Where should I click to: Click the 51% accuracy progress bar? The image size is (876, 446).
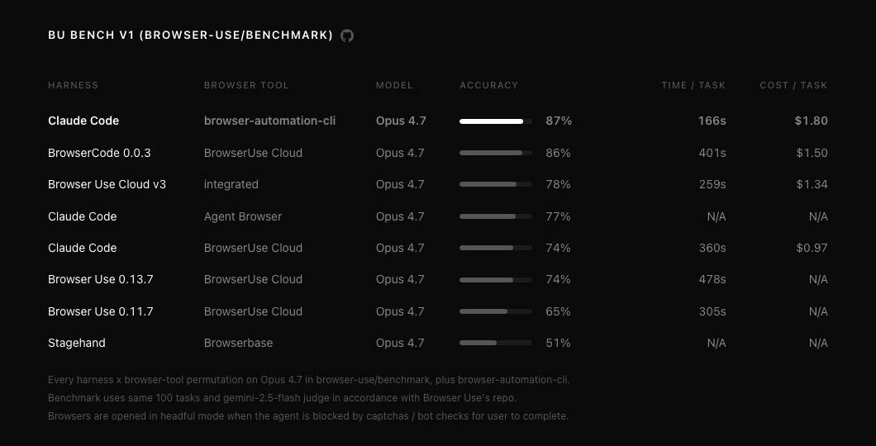click(496, 343)
